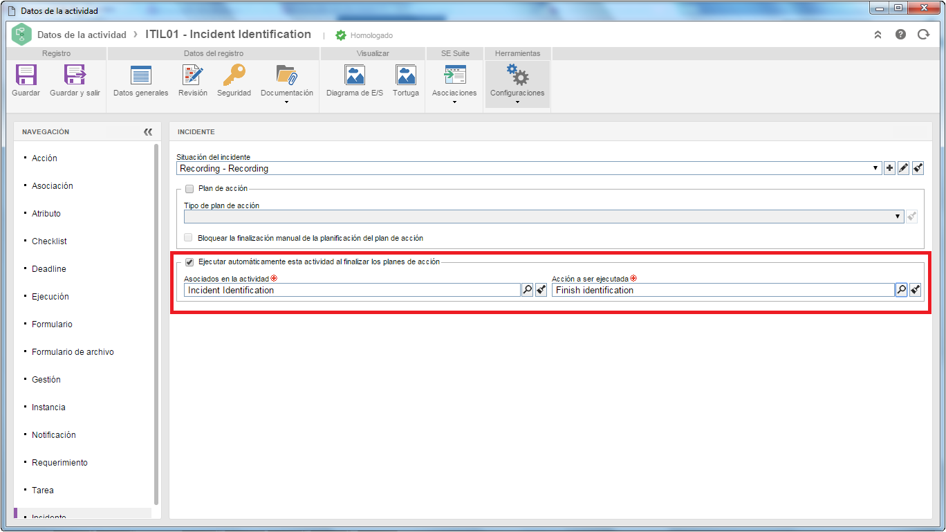Collapse the Navegación panel with double chevron
Image resolution: width=946 pixels, height=532 pixels.
coord(148,131)
